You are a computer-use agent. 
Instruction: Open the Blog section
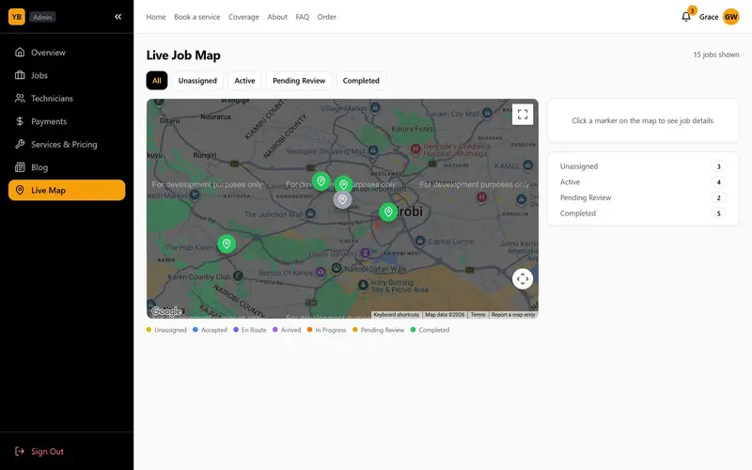[x=67, y=167]
